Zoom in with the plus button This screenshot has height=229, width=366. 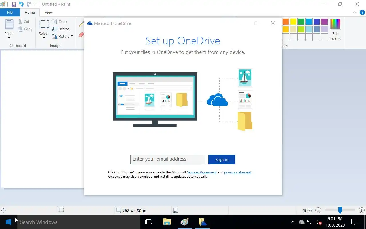[362, 210]
